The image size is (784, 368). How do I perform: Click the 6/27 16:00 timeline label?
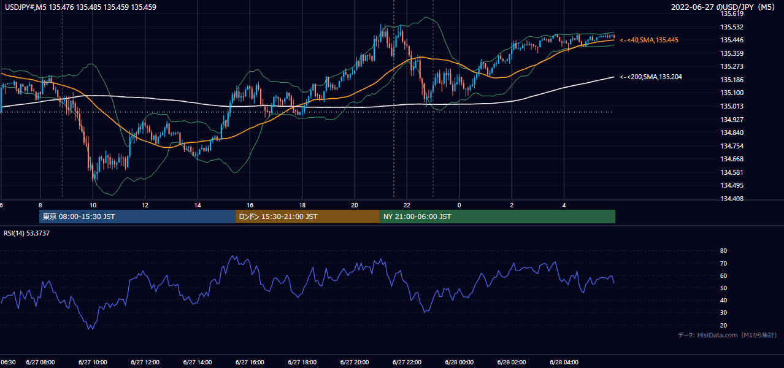pos(250,362)
